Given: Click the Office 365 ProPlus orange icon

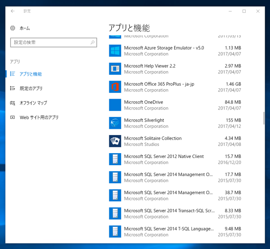Looking at the screenshot, I should tap(115, 87).
